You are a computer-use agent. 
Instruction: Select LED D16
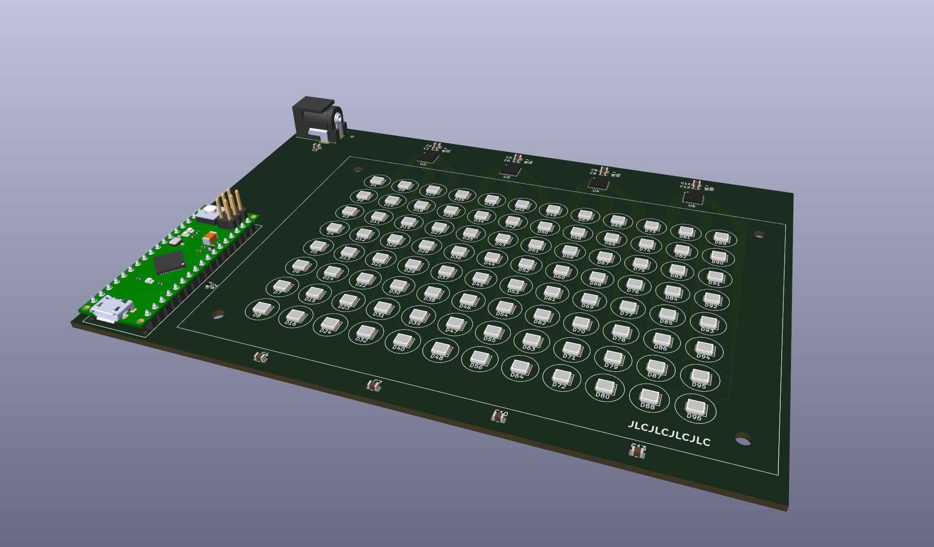296,316
